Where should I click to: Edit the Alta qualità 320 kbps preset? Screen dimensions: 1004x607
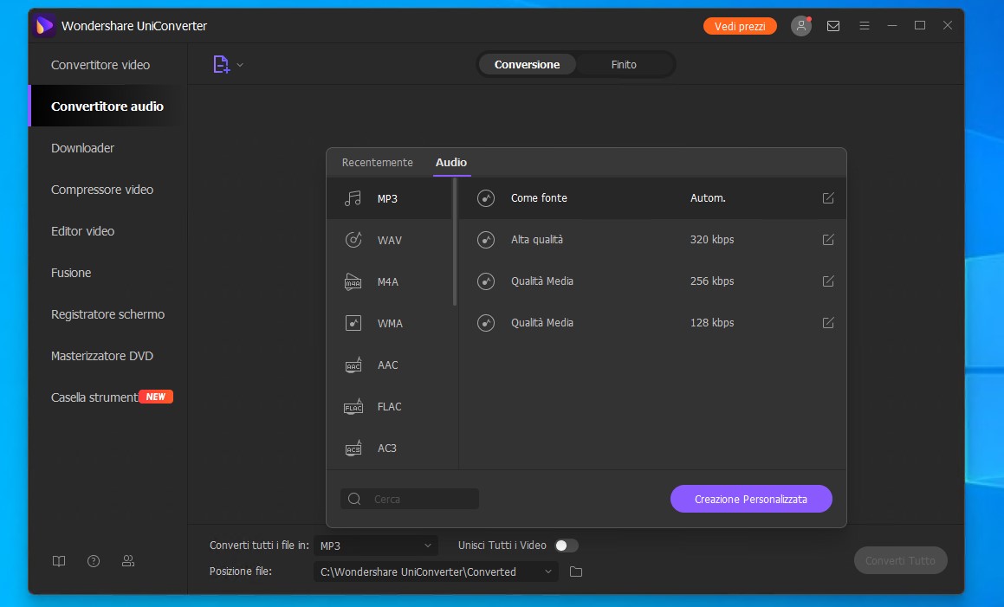(x=828, y=240)
